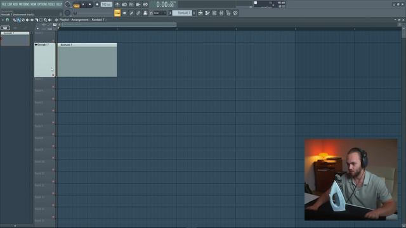Select the Paint brush tool

(x=18, y=20)
